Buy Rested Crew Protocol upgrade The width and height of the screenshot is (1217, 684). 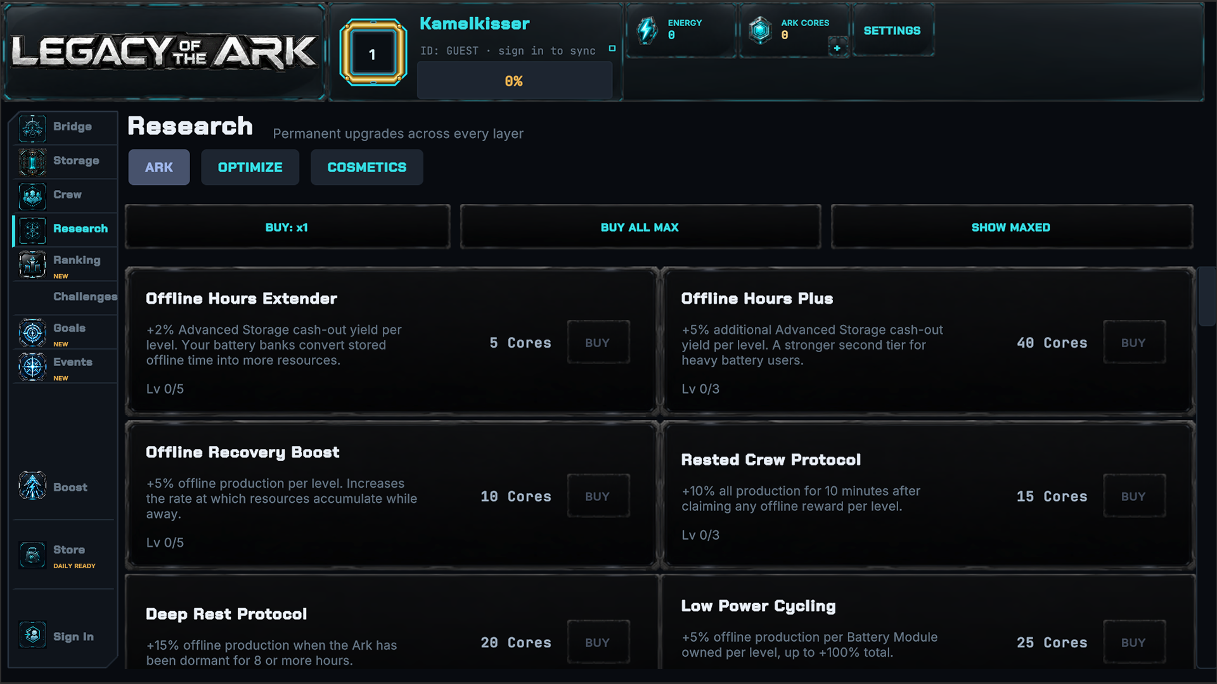point(1133,496)
